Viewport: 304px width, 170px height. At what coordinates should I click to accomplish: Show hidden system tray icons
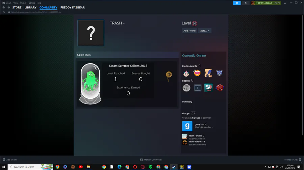tap(265, 167)
